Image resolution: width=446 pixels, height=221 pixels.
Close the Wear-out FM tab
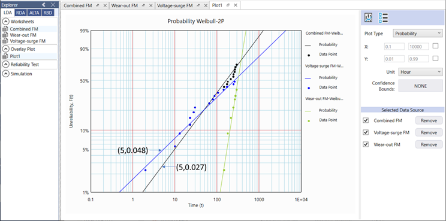(150, 5)
